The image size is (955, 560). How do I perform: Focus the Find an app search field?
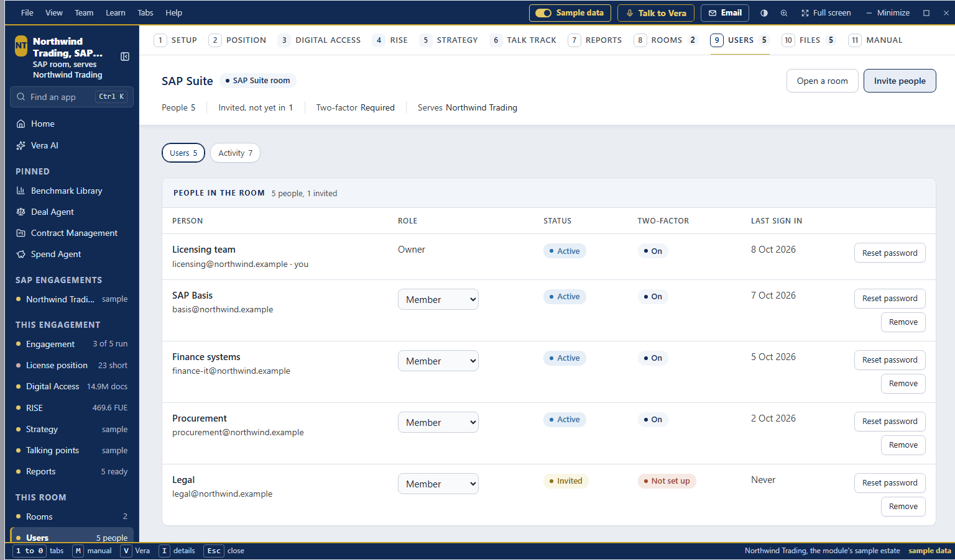point(72,97)
